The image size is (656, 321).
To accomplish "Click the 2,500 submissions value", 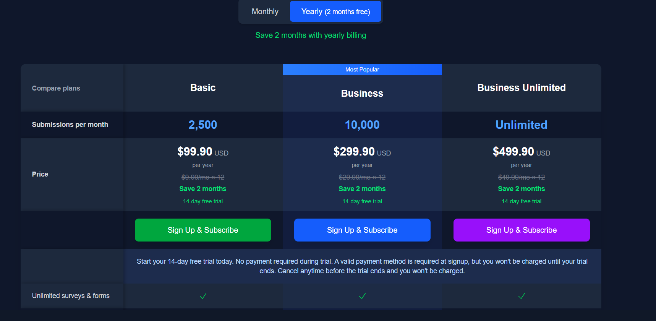I will [203, 125].
